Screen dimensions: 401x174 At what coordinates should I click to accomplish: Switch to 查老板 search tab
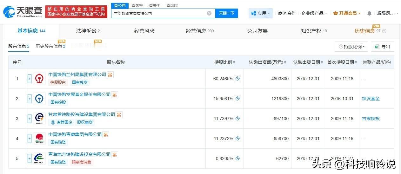[x=137, y=5]
